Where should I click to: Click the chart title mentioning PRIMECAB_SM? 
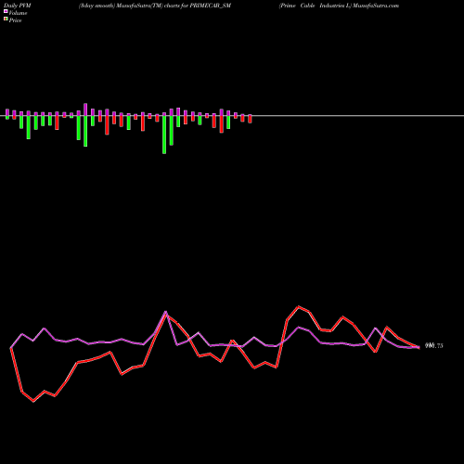(155, 6)
